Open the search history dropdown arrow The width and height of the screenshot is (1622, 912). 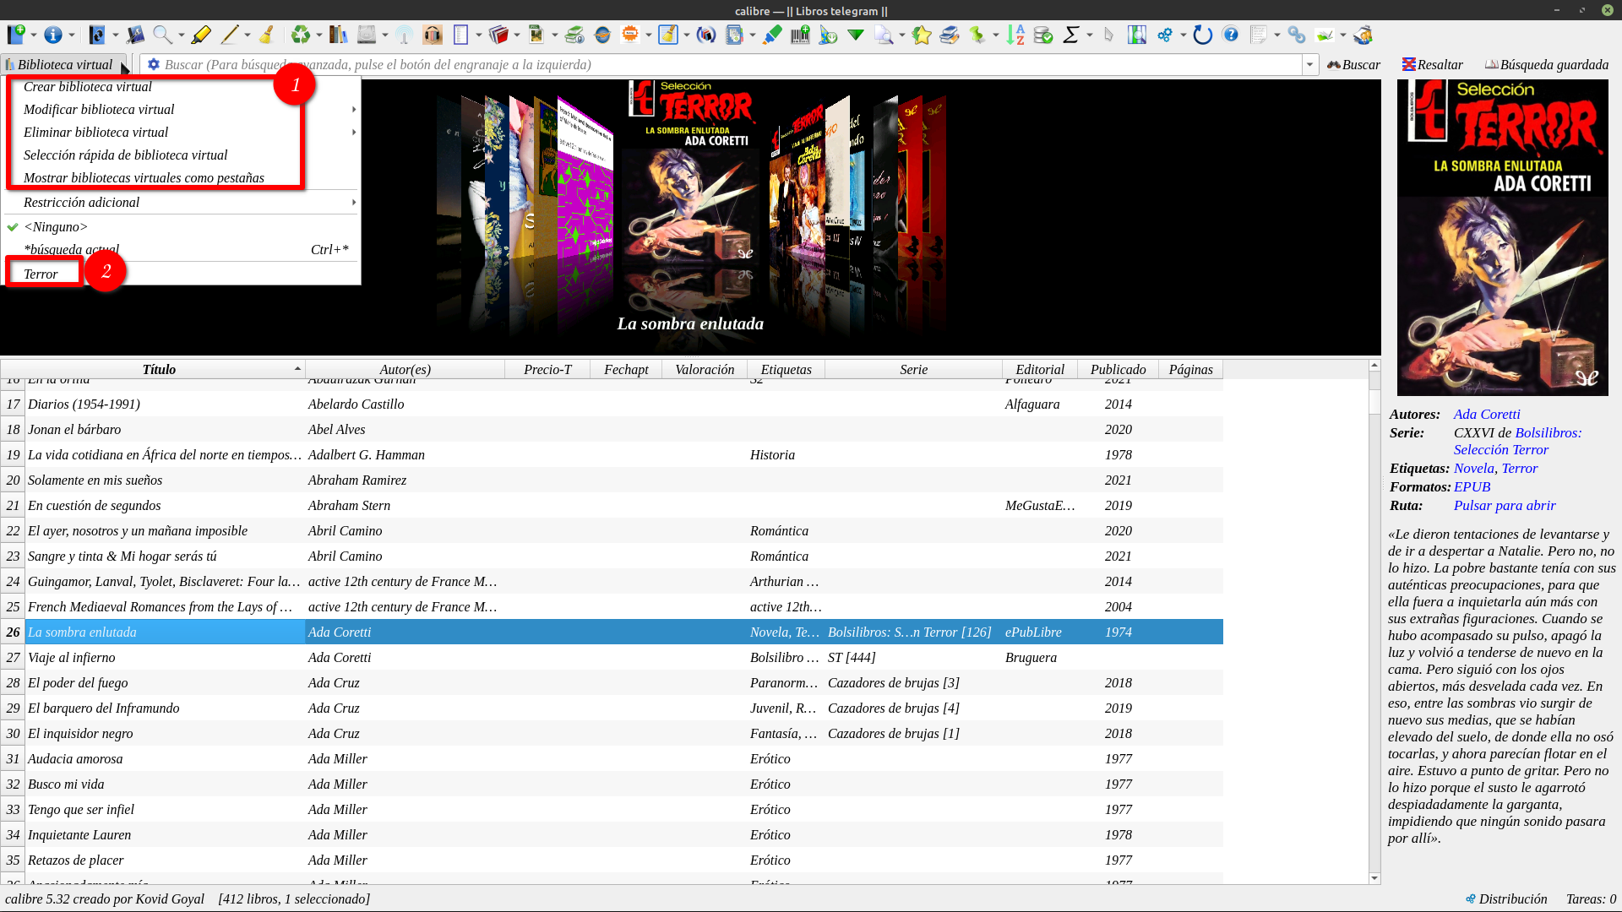coord(1310,64)
